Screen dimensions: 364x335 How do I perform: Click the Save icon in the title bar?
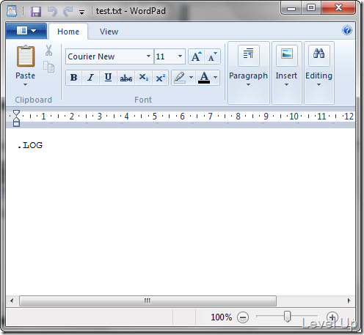tap(36, 11)
